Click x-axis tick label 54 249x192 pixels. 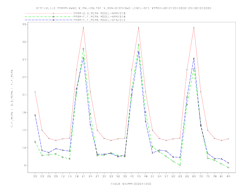[159, 176]
